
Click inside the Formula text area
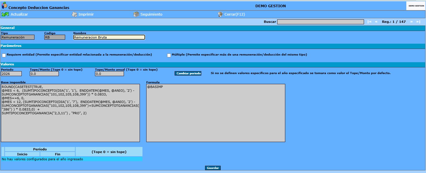point(216,113)
